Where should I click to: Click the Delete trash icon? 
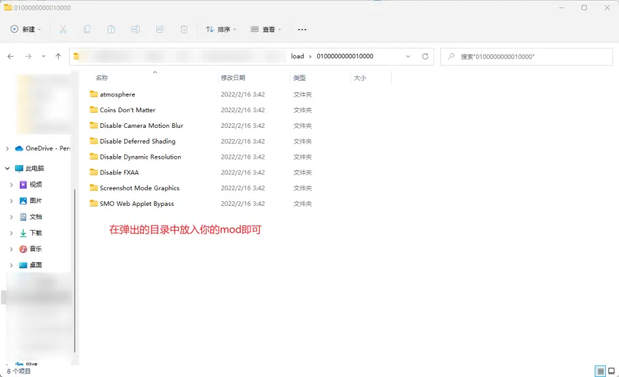[184, 29]
